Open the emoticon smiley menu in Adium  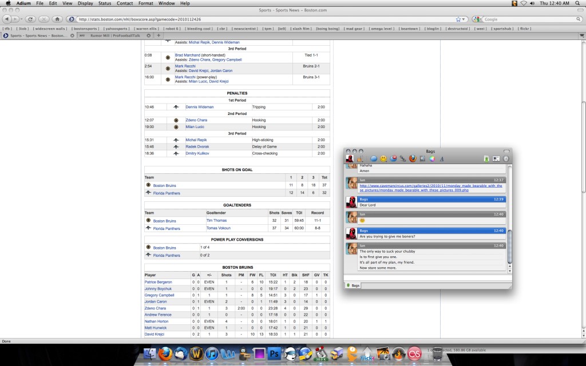pyautogui.click(x=383, y=159)
